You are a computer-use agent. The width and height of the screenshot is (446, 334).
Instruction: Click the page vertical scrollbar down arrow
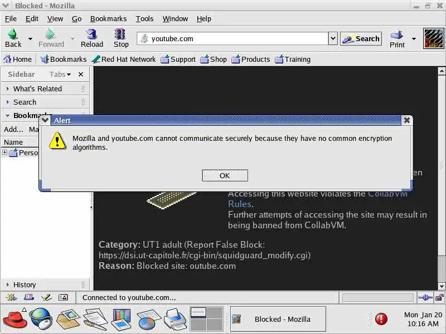(x=442, y=286)
